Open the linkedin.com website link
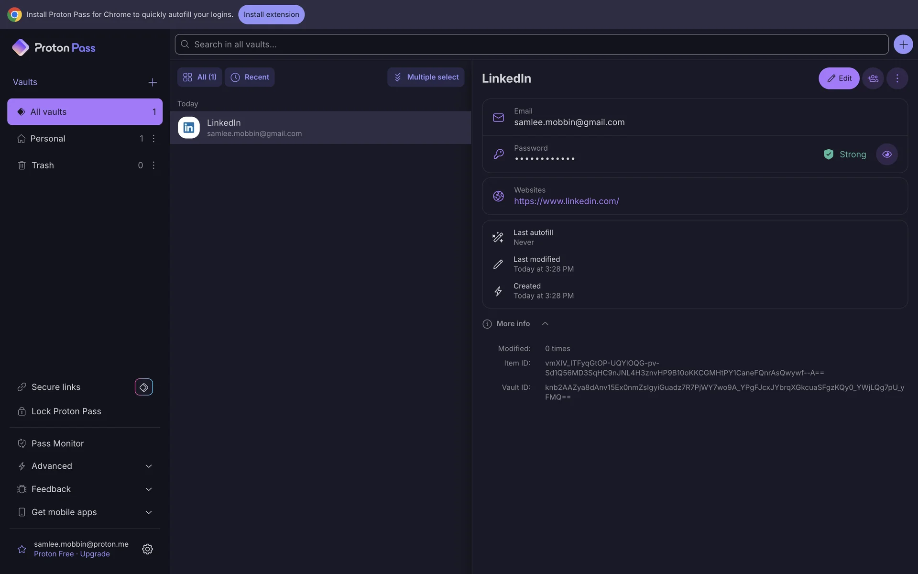 566,201
